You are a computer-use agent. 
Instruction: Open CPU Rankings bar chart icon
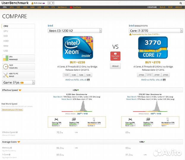tap(6, 58)
